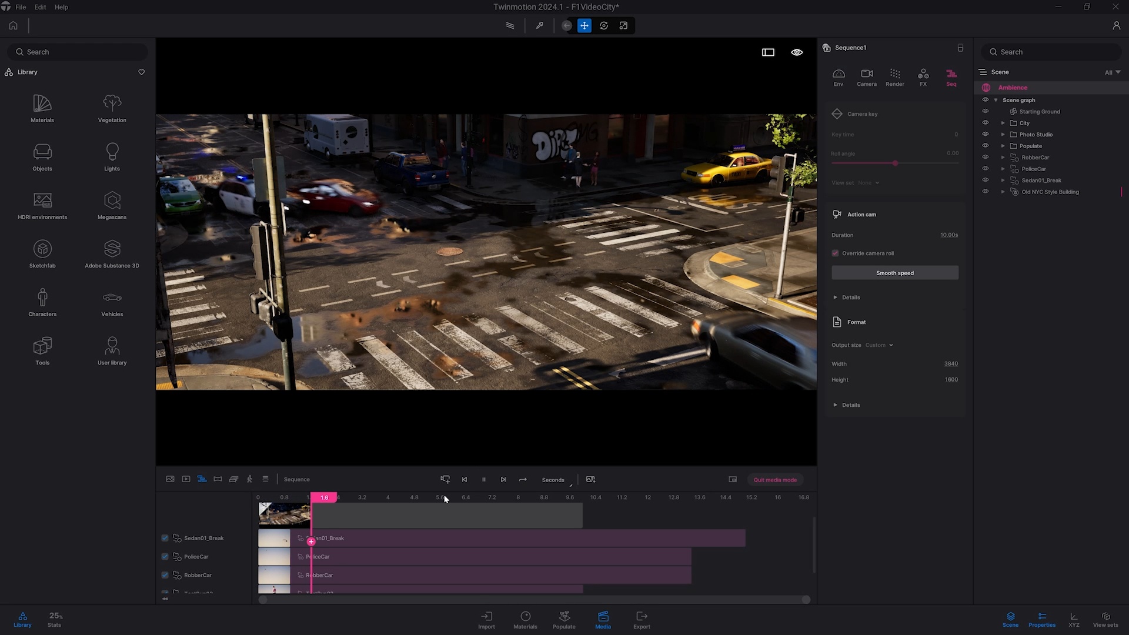The height and width of the screenshot is (635, 1129).
Task: Click the Home icon
Action: (13, 26)
